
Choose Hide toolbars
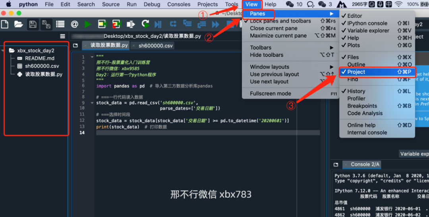[290, 55]
